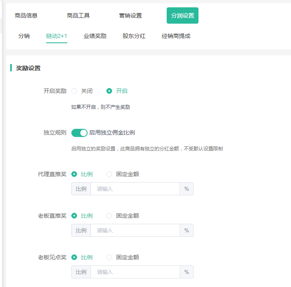
Task: Select the 分润设置 tab
Action: click(x=183, y=15)
